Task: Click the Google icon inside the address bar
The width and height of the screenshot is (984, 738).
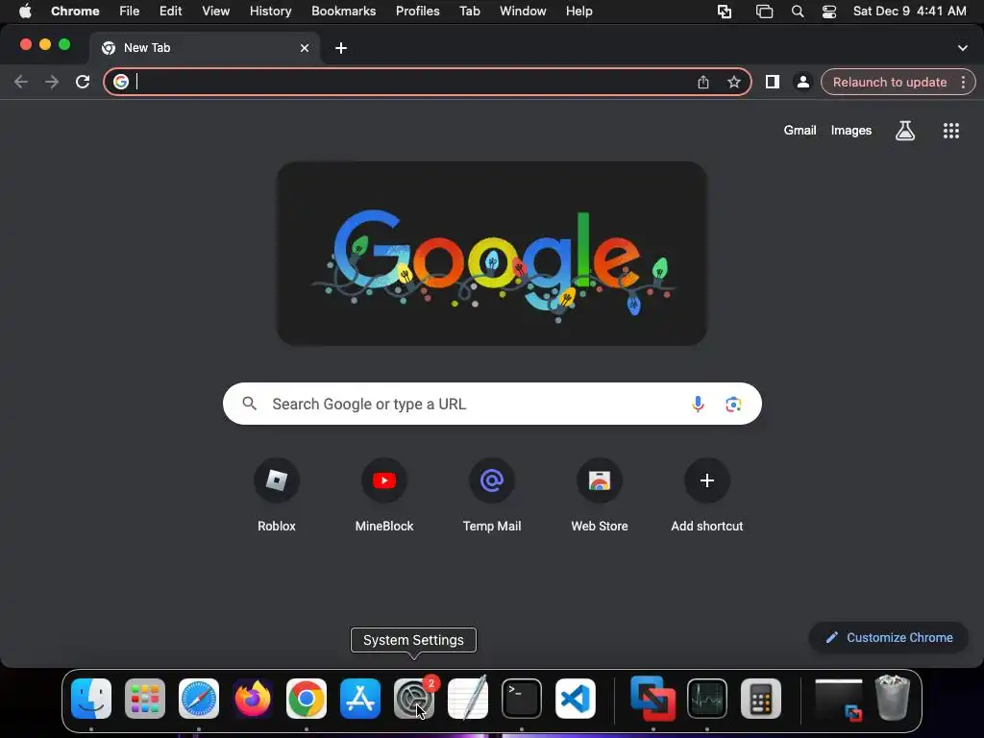Action: click(121, 82)
